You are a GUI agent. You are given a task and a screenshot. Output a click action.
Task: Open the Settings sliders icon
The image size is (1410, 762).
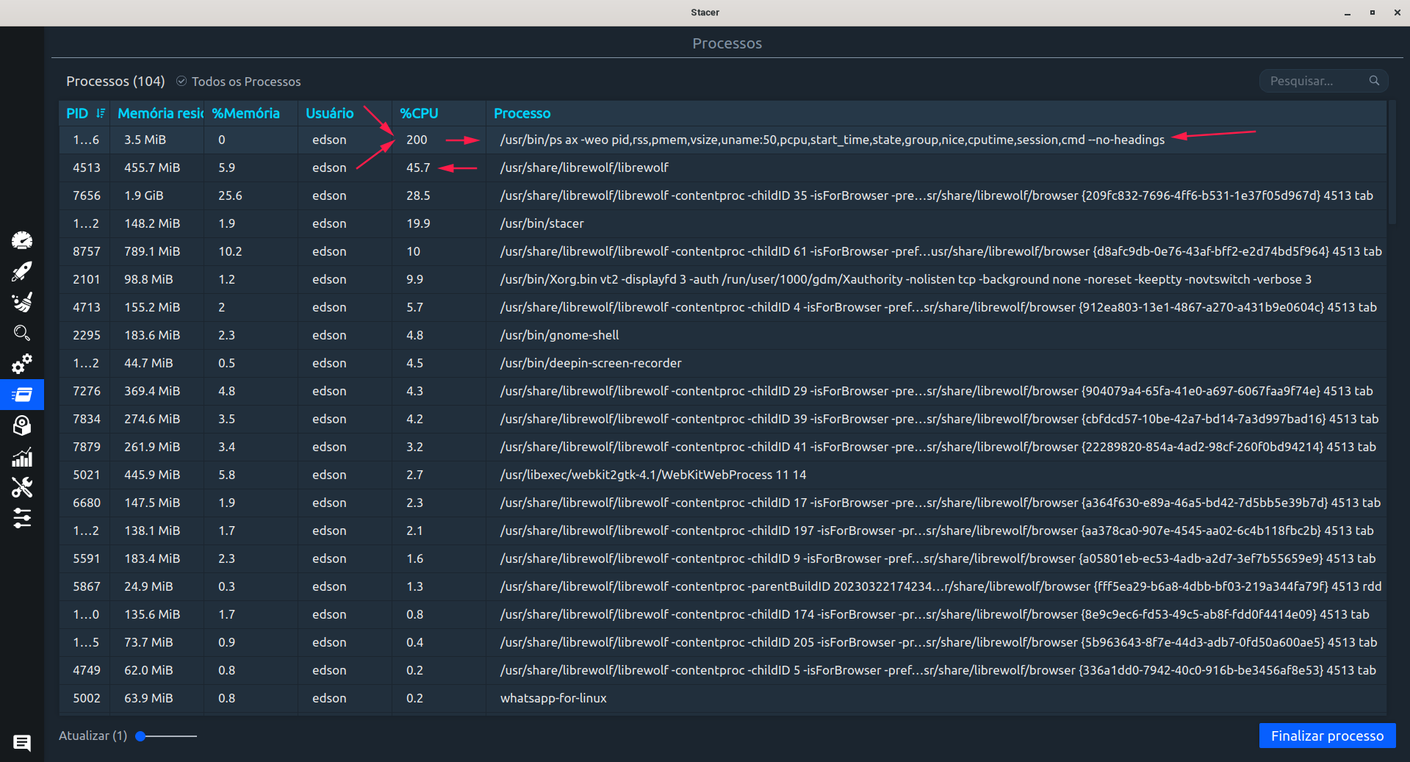point(22,519)
